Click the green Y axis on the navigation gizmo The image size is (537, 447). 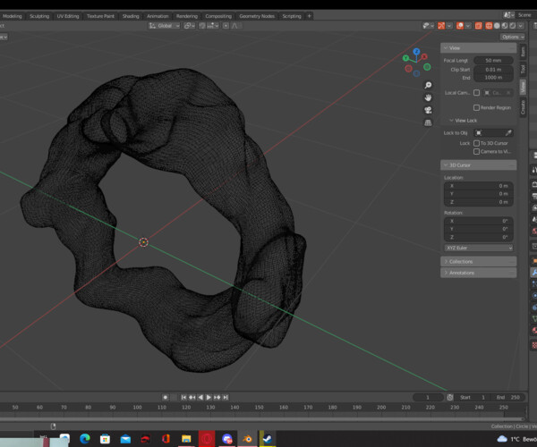tap(405, 58)
